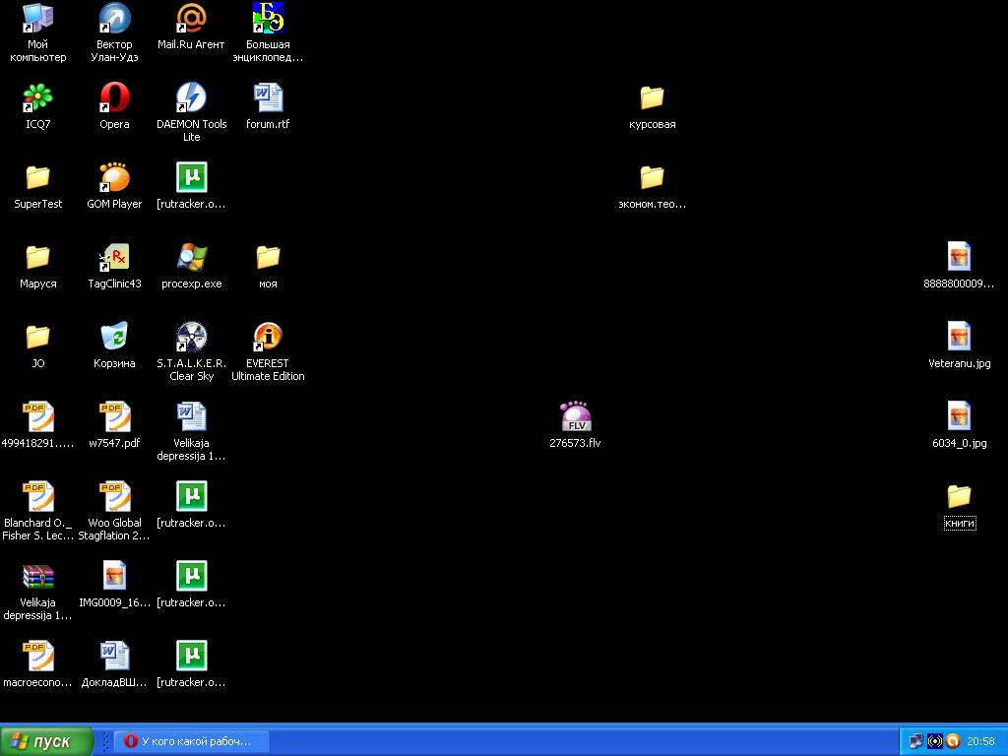Select the EVEREST Ultimate Edition icon

(x=268, y=338)
